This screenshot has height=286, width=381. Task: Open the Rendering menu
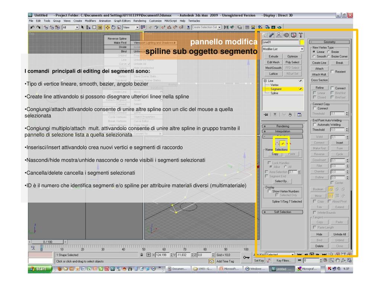point(140,21)
